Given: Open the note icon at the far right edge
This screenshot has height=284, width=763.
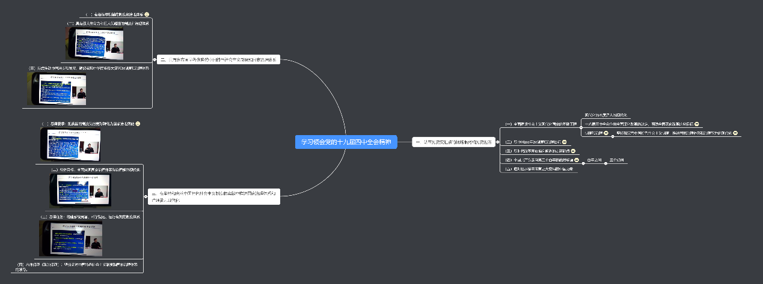Looking at the screenshot, I should [x=735, y=133].
